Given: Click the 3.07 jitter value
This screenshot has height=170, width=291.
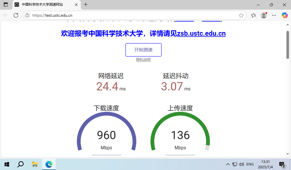Looking at the screenshot, I should click(172, 86).
